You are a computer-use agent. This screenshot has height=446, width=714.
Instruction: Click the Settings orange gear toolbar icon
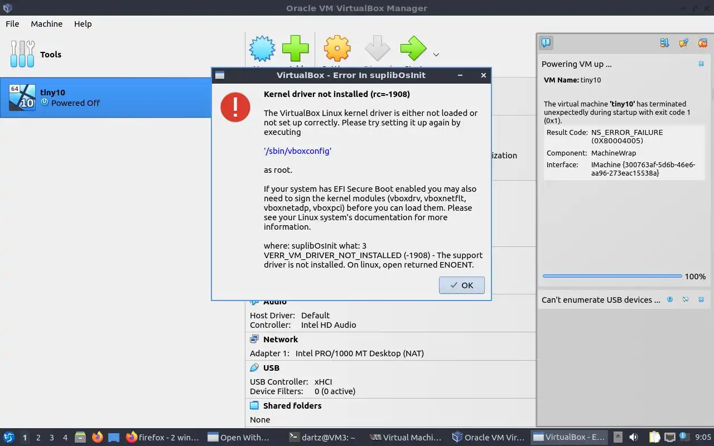tap(337, 49)
